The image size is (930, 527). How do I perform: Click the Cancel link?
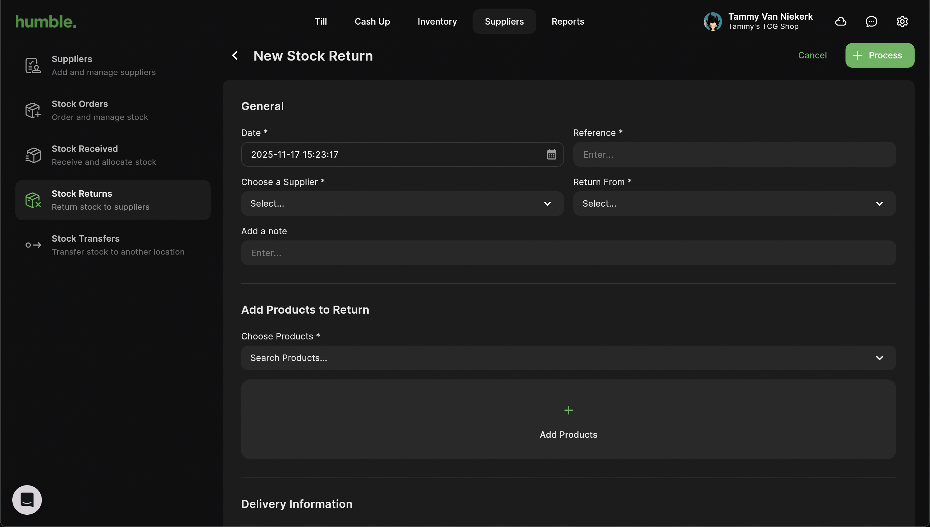(x=812, y=55)
